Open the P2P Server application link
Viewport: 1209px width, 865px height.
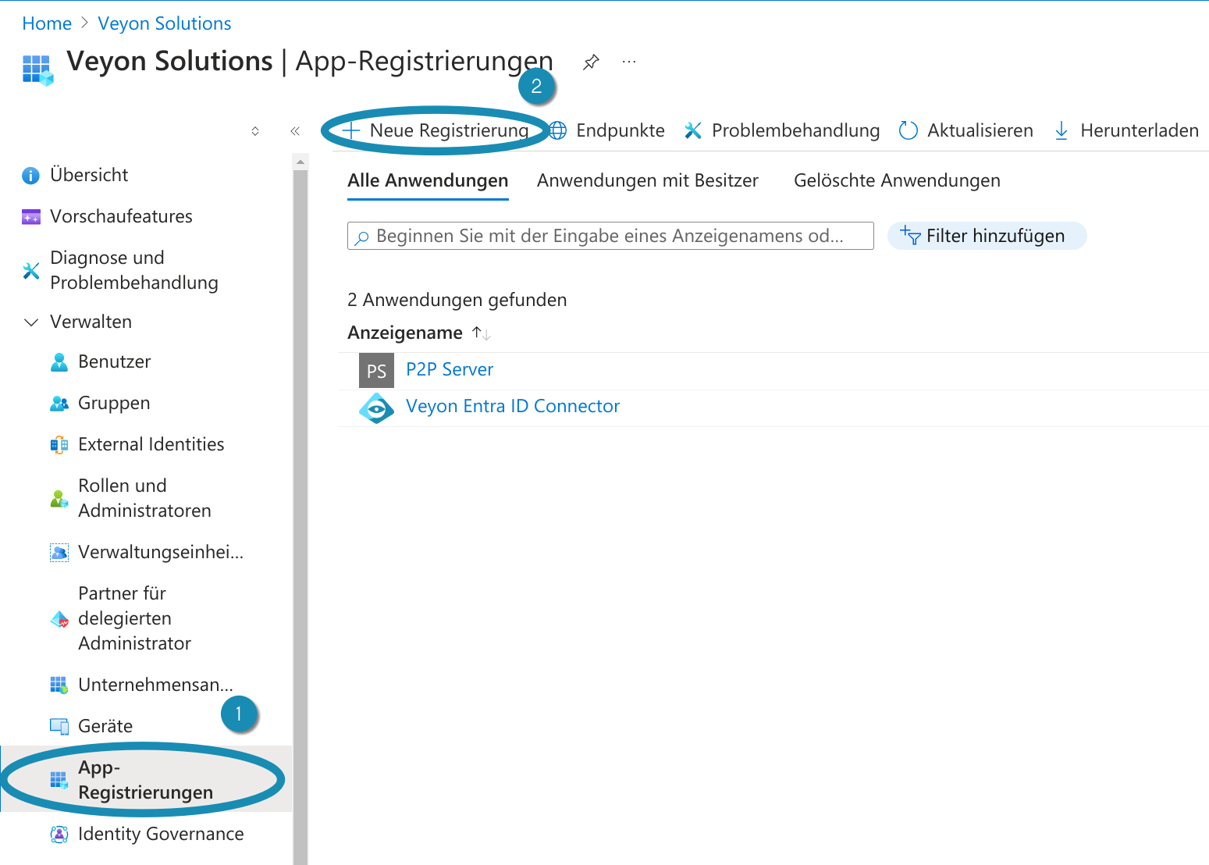click(x=450, y=370)
